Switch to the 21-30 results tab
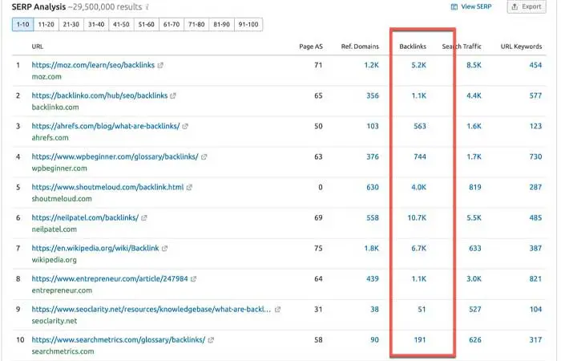 coord(71,24)
